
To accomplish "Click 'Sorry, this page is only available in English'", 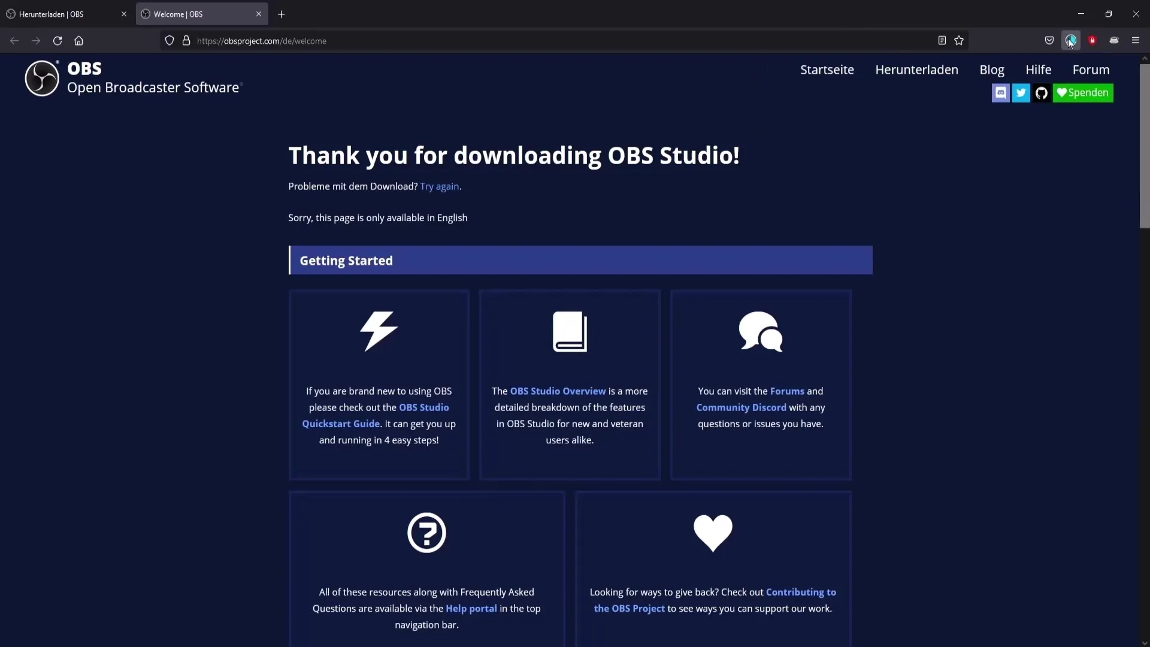I will (x=378, y=218).
